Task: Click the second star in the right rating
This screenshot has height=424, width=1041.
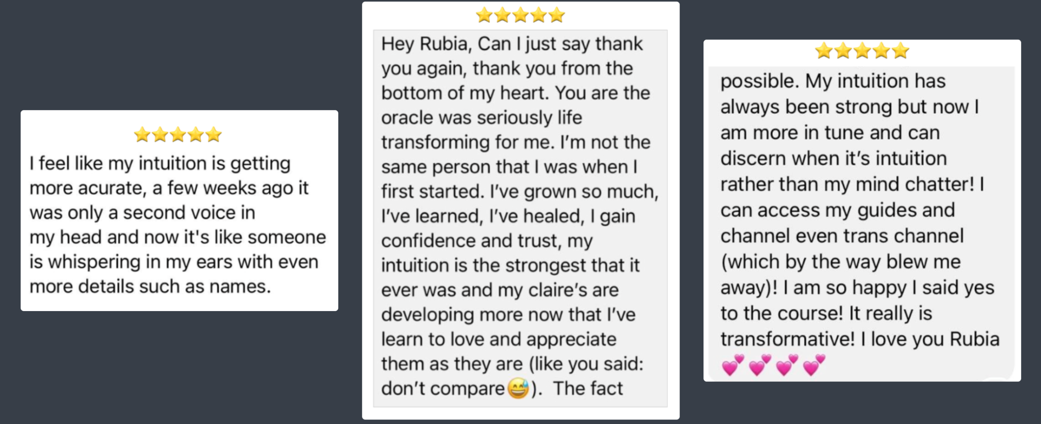Action: [843, 51]
